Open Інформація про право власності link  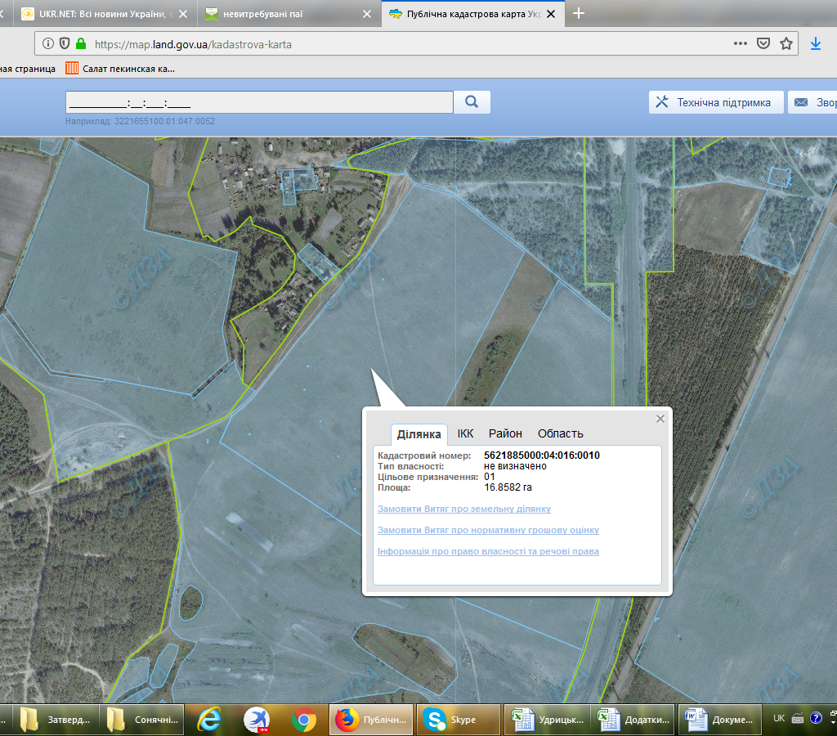(488, 551)
